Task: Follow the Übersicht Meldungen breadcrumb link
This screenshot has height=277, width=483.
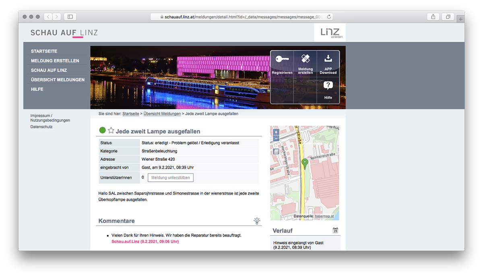Action: click(x=162, y=114)
